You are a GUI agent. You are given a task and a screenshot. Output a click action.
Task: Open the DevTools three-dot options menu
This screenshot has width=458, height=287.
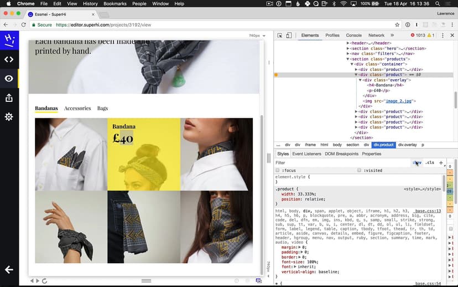[443, 35]
